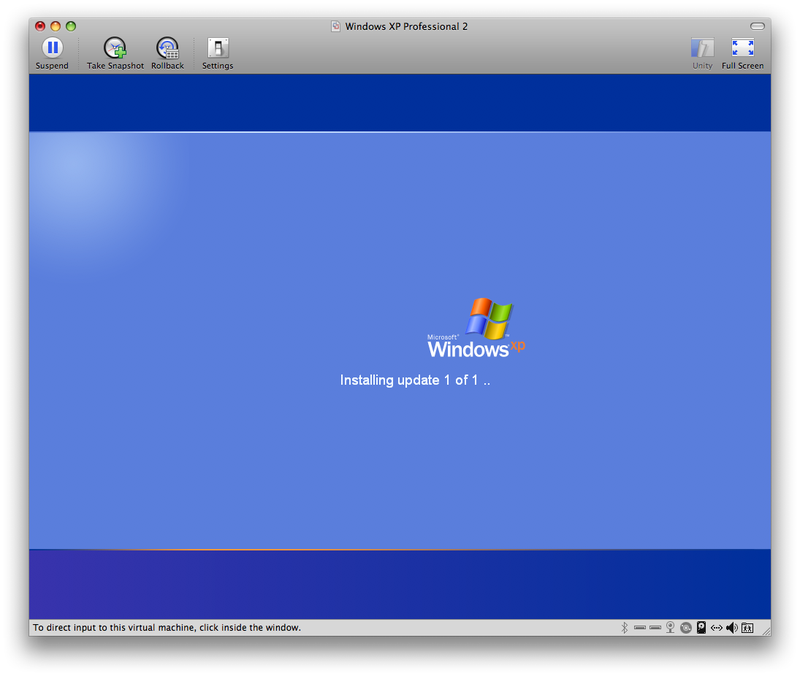Viewport: 800px width, 676px height.
Task: Click the network adapter status icon
Action: pyautogui.click(x=716, y=628)
